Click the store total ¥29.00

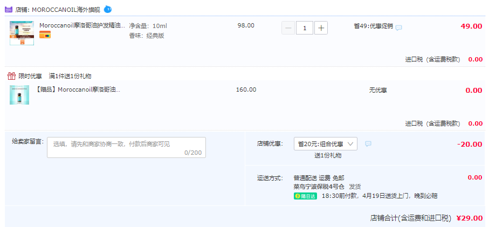470,218
